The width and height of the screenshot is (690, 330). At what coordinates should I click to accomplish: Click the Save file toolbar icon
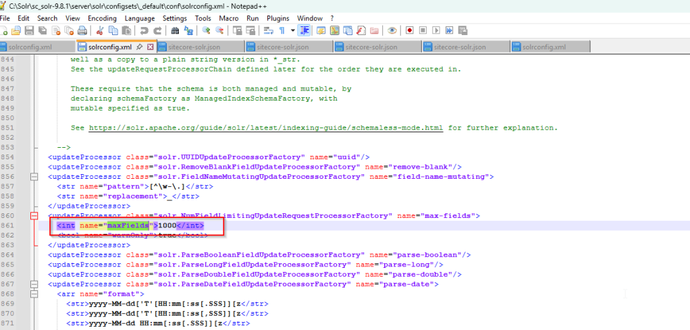[29, 30]
